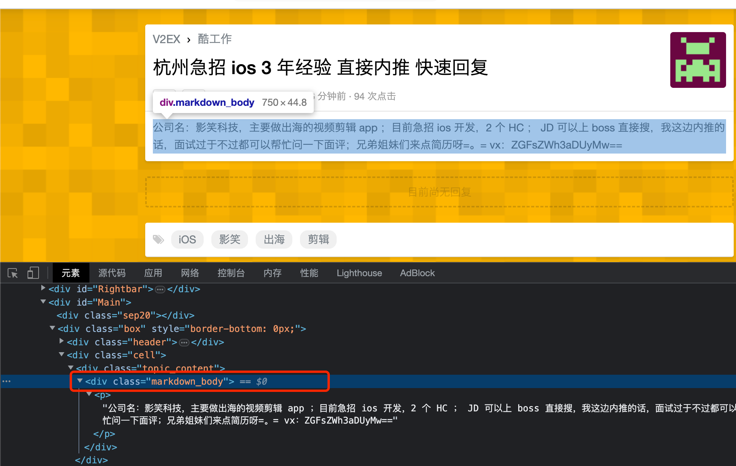Image resolution: width=736 pixels, height=466 pixels.
Task: Open the 出海 tag
Action: point(274,239)
